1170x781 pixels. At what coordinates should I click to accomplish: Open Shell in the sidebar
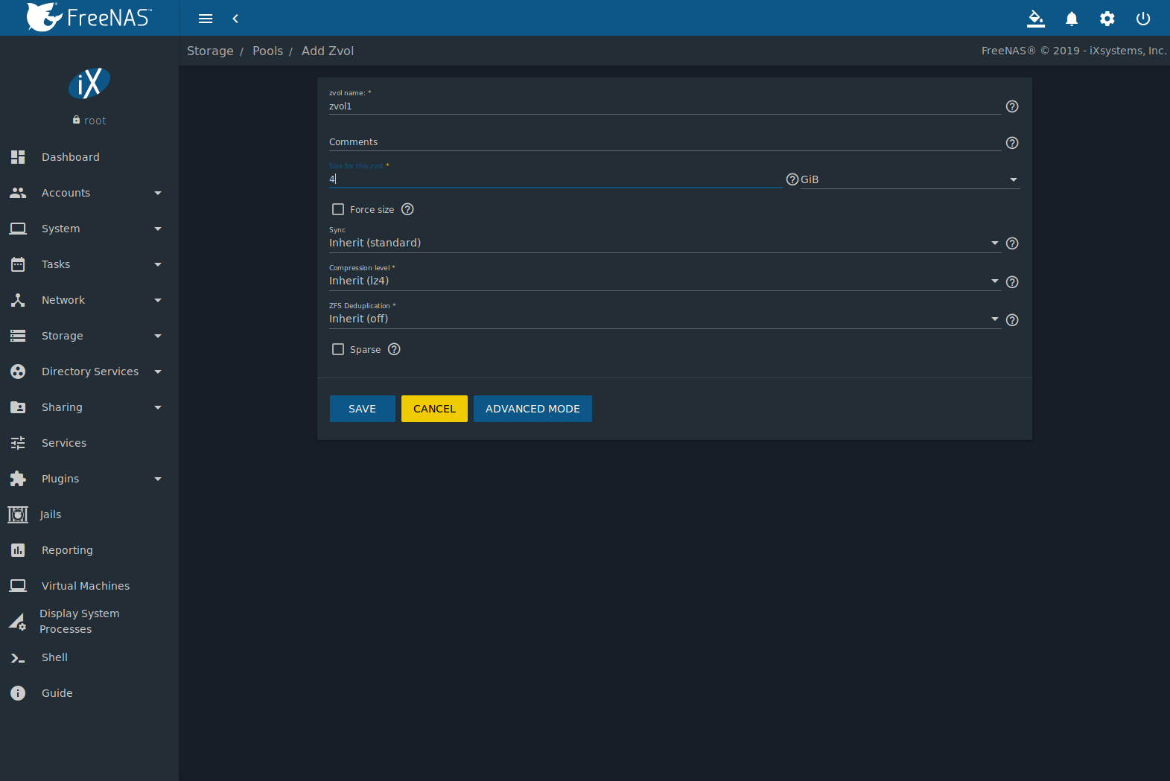pos(89,657)
